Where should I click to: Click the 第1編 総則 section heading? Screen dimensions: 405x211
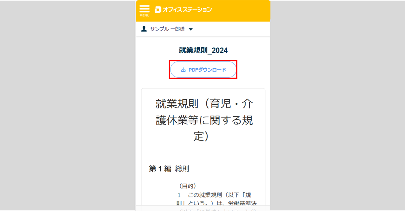coord(169,169)
